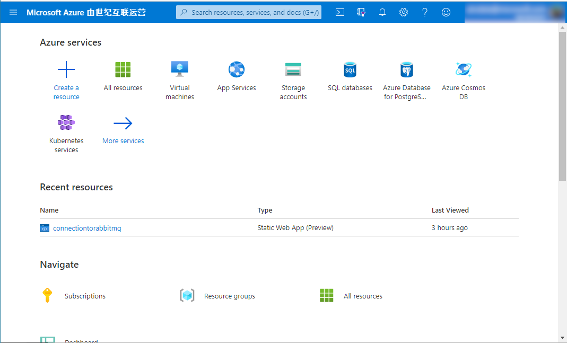567x343 pixels.
Task: Click the Last Viewed column header
Action: (x=450, y=210)
